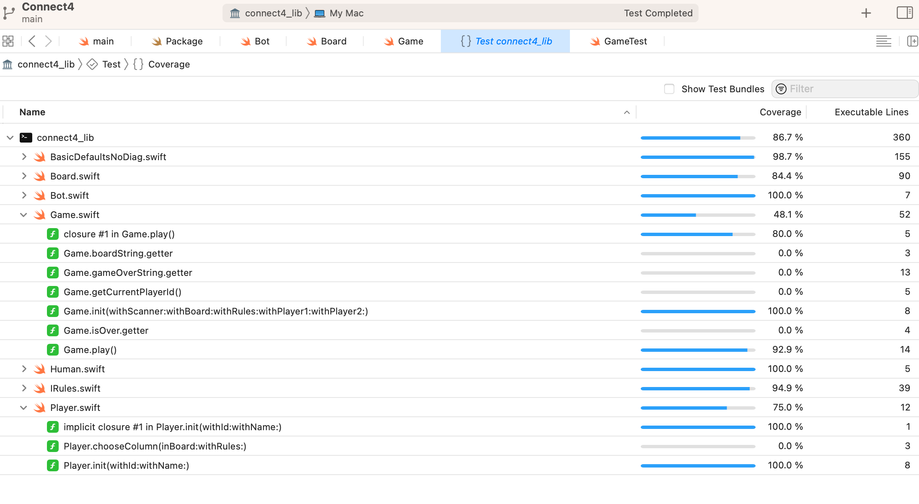Click the Test diamond breadcrumb icon
Image resolution: width=919 pixels, height=504 pixels.
[92, 64]
